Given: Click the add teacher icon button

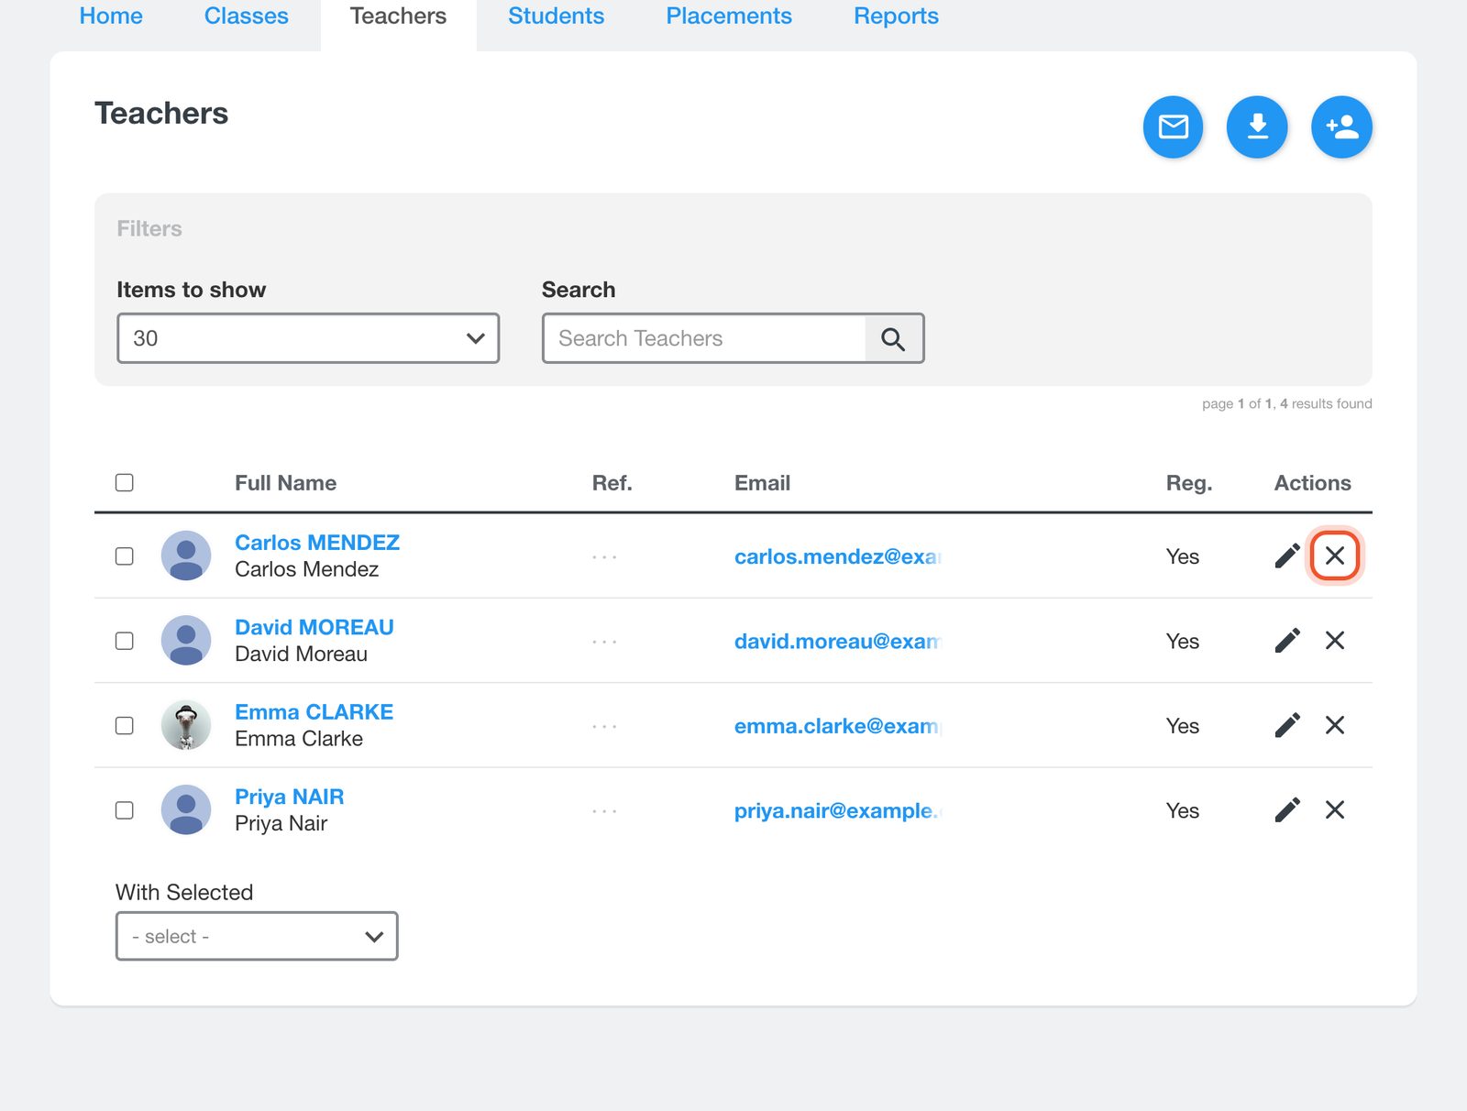Looking at the screenshot, I should click(x=1341, y=126).
